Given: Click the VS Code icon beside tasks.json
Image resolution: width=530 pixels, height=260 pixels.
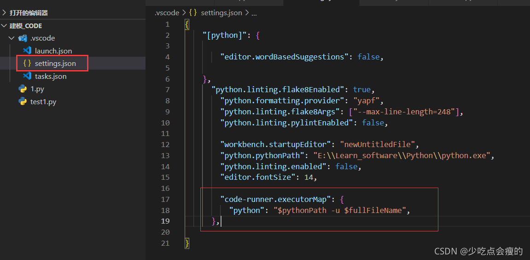Looking at the screenshot, I should pos(27,76).
